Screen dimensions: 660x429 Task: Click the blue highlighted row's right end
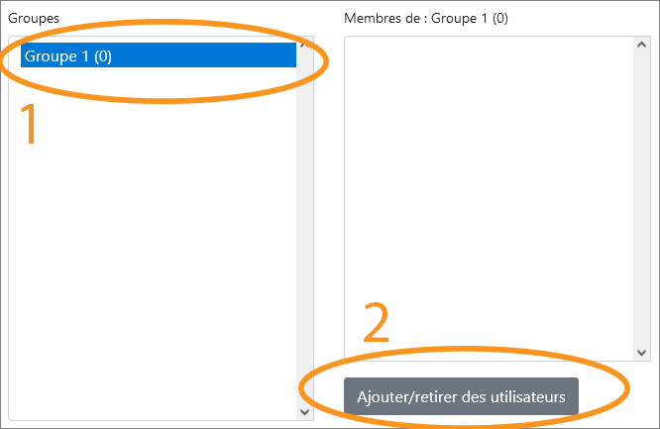tap(286, 55)
